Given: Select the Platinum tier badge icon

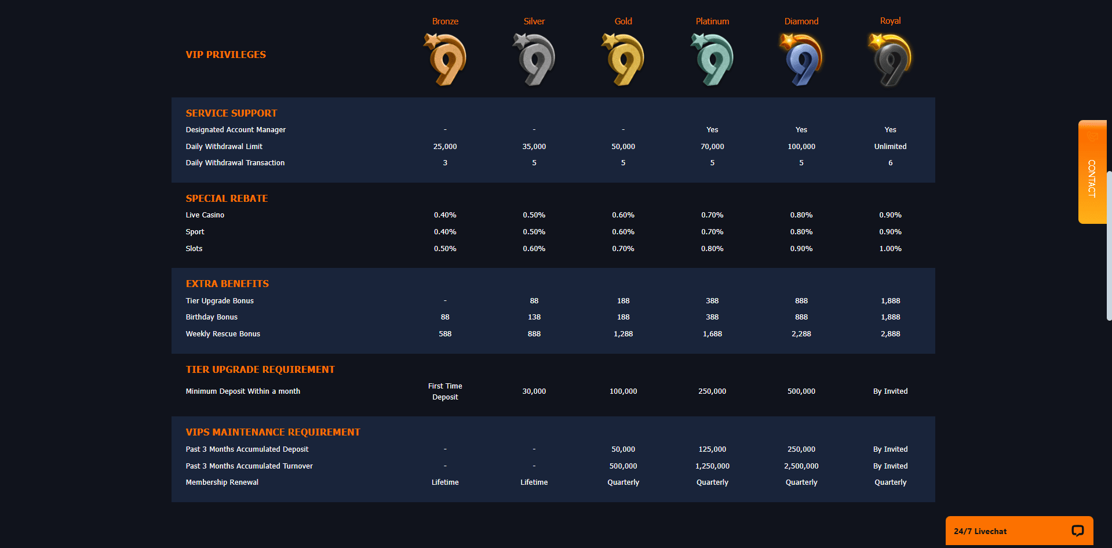Looking at the screenshot, I should coord(712,58).
